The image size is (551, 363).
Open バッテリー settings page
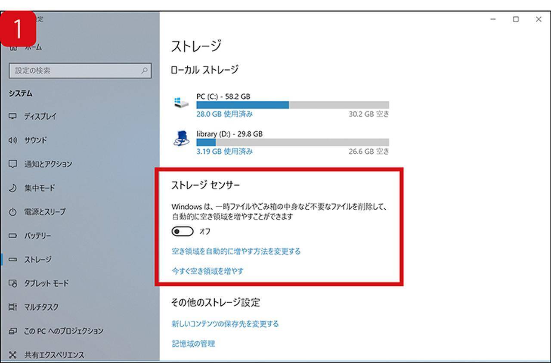37,236
